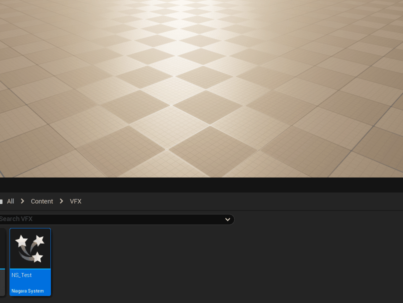Click the Niagara System type label
The image size is (403, 303).
pyautogui.click(x=28, y=291)
